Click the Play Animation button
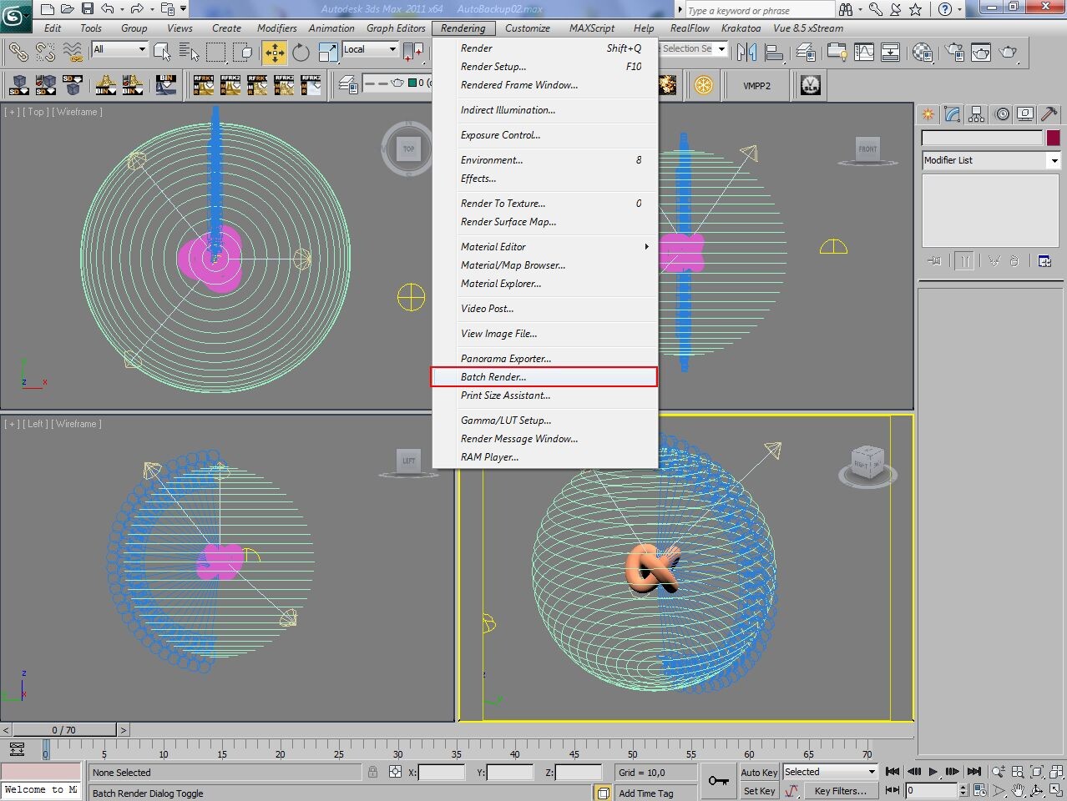The image size is (1067, 801). click(x=933, y=772)
